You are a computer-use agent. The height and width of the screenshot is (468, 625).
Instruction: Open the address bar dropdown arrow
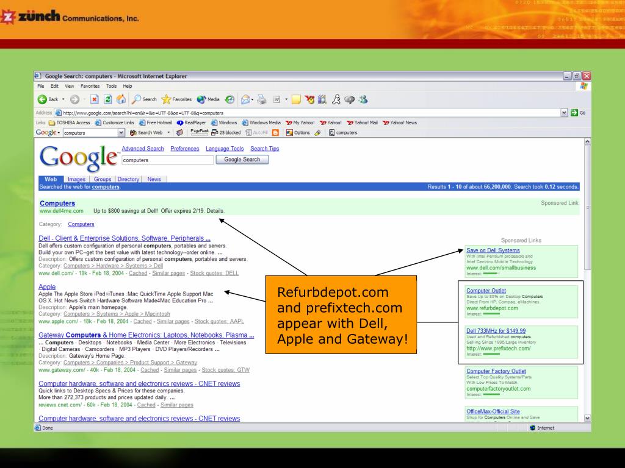tap(563, 113)
